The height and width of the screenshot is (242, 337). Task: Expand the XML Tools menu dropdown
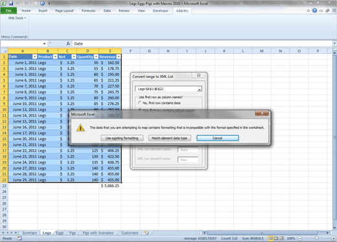click(x=17, y=18)
